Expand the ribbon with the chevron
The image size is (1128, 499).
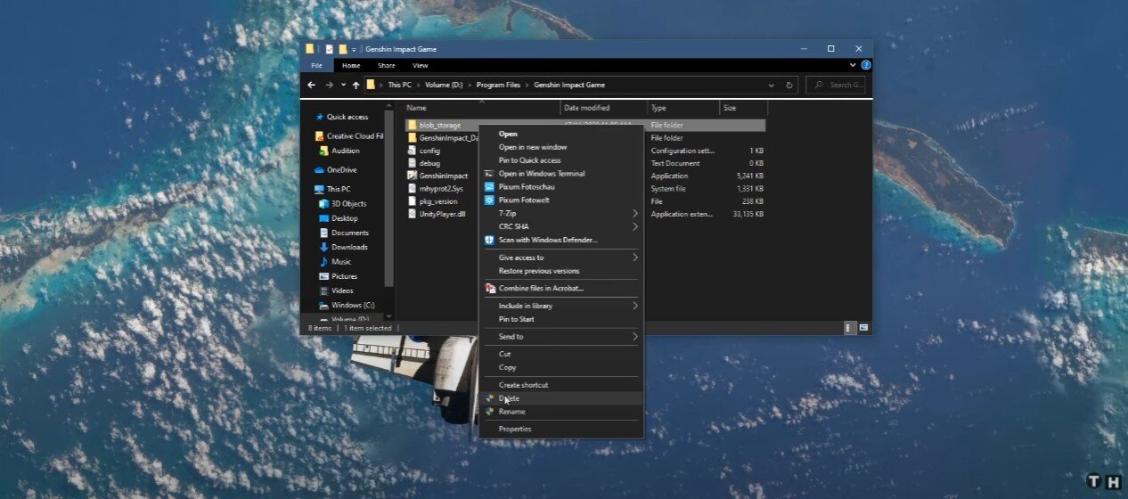tap(853, 65)
